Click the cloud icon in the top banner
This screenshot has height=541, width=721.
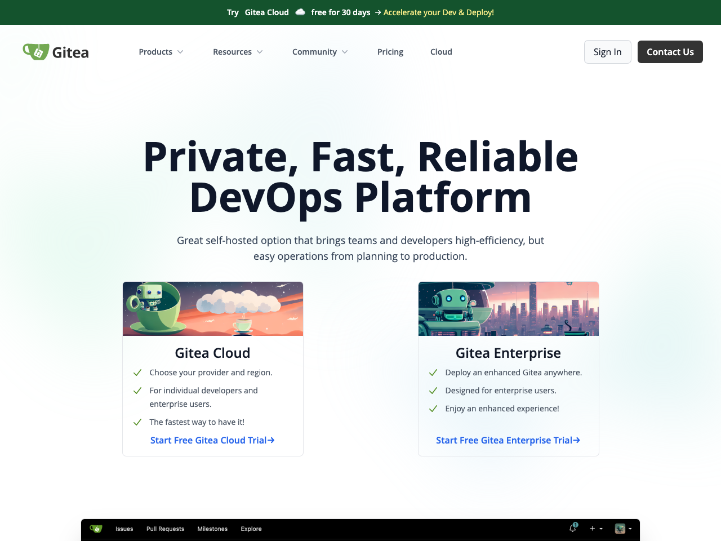tap(300, 12)
